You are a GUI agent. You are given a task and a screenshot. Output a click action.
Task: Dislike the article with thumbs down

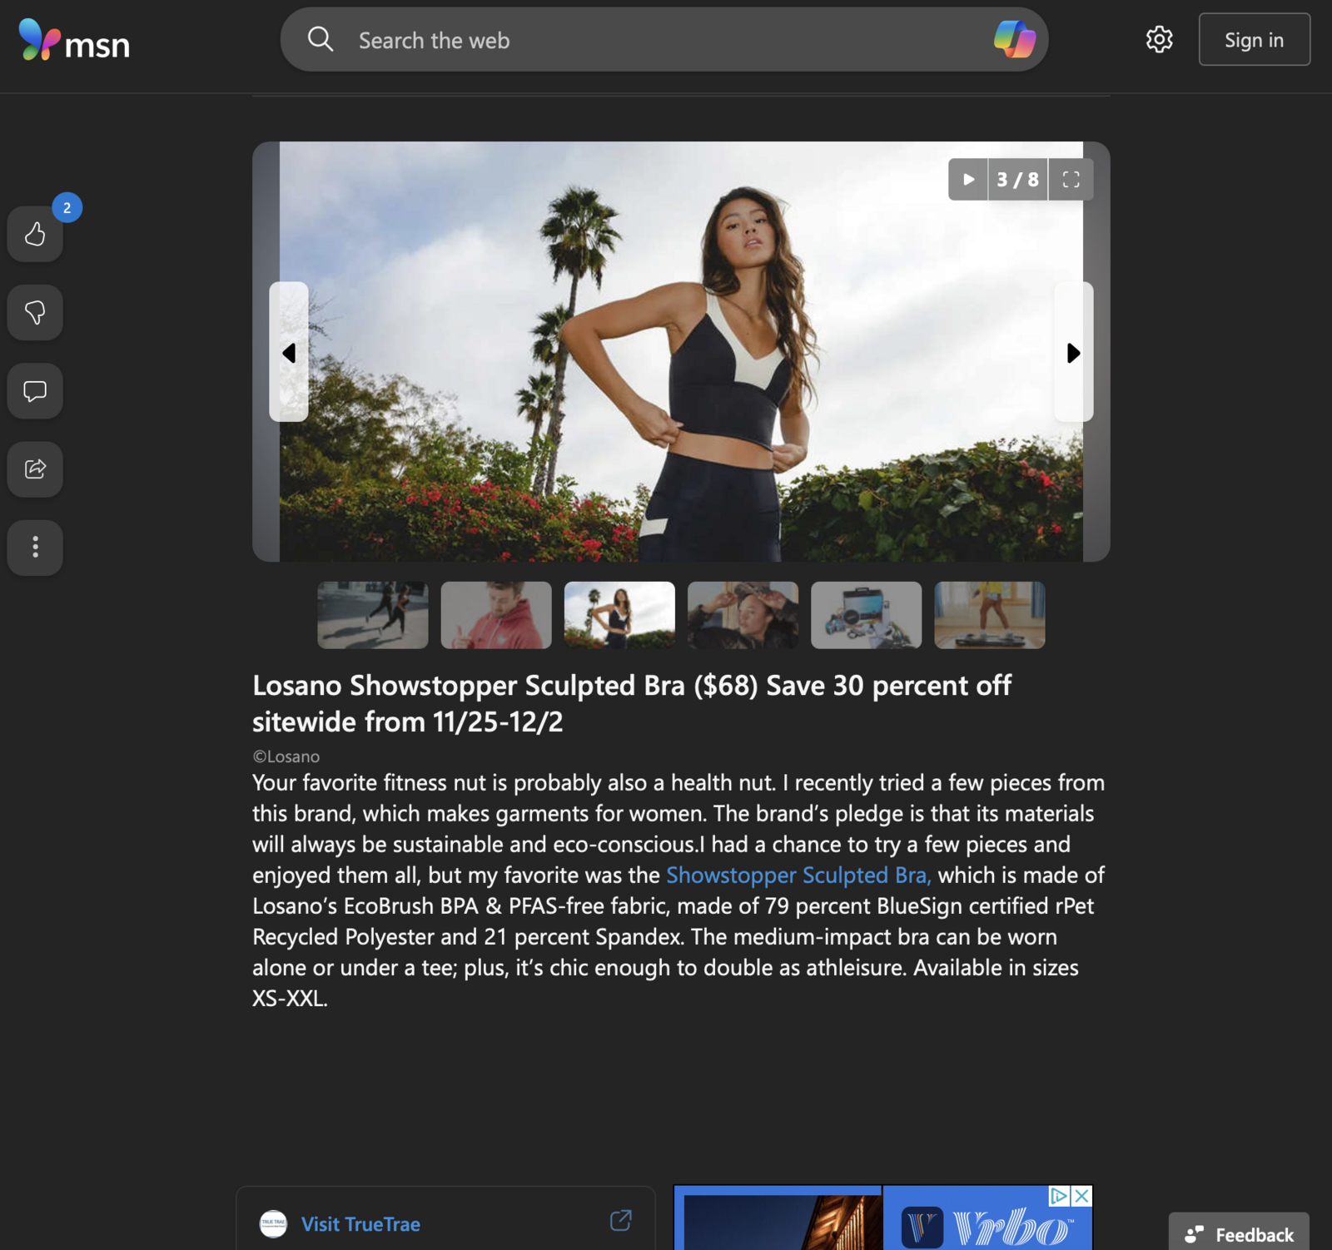point(35,312)
